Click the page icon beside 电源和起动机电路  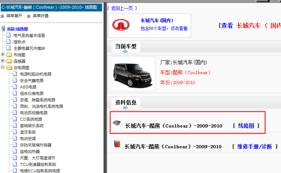click(x=15, y=74)
